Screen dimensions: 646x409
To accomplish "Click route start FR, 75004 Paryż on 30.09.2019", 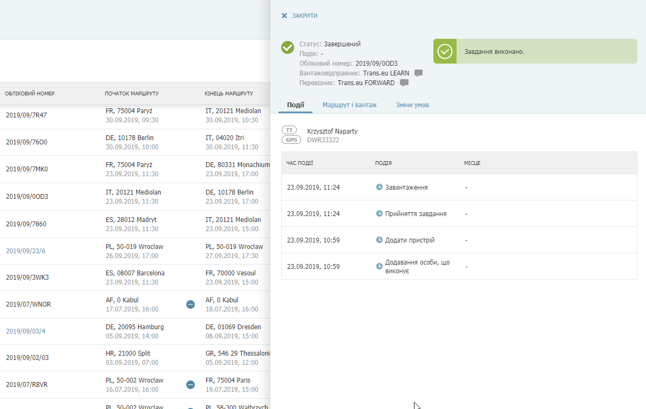I will [x=129, y=110].
